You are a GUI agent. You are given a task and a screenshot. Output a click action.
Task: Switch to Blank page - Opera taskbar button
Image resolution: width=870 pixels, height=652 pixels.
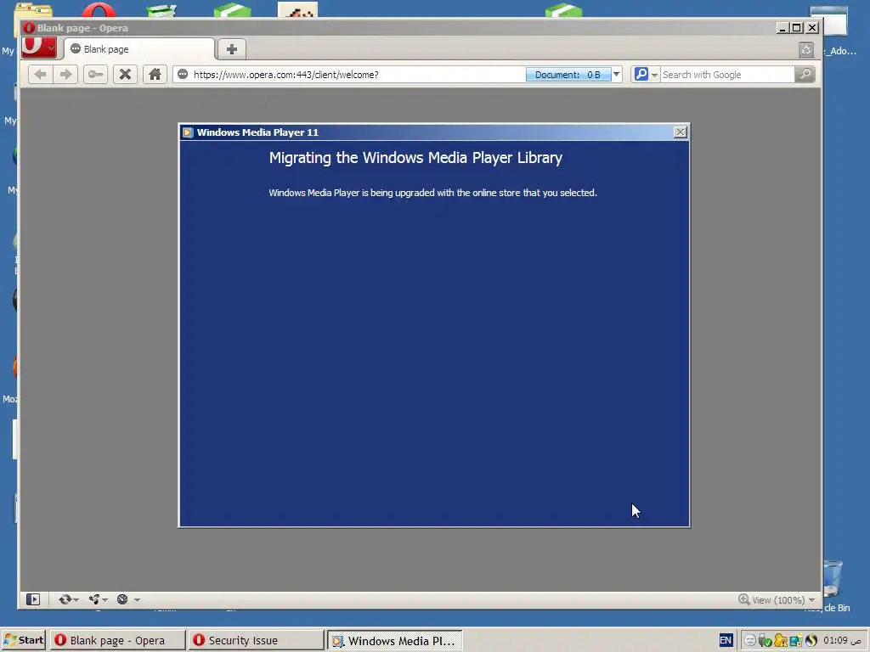pyautogui.click(x=117, y=640)
